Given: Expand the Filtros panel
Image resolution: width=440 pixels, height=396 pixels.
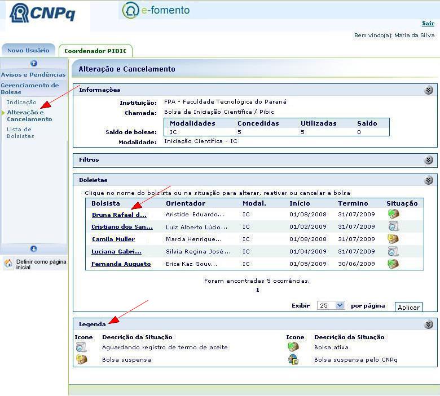Looking at the screenshot, I should [429, 160].
